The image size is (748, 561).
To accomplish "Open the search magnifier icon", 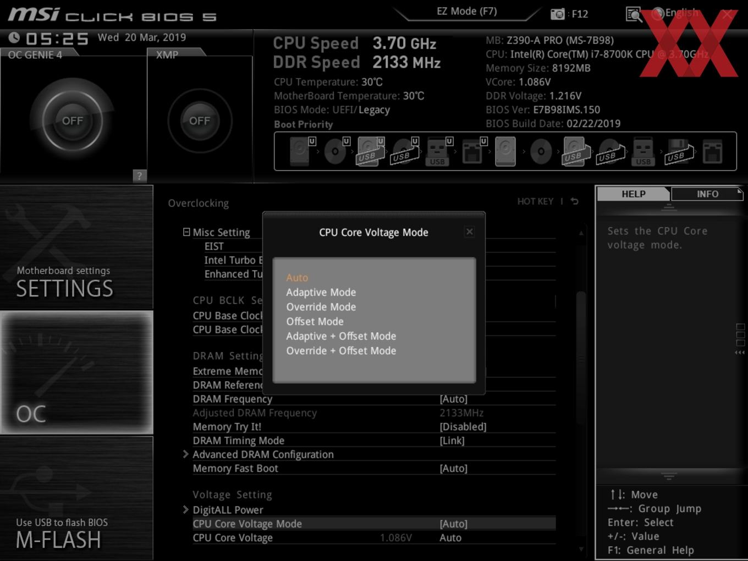I will click(x=634, y=14).
